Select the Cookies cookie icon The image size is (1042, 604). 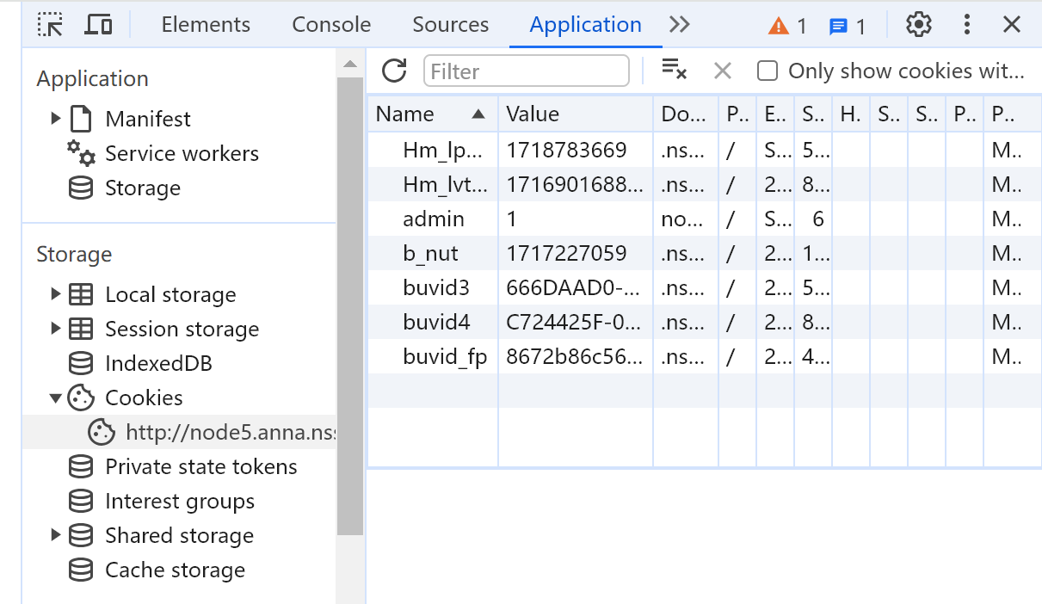[x=81, y=398]
